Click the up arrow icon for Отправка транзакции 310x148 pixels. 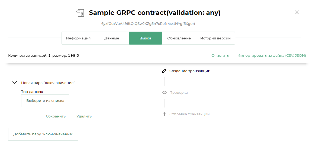(164, 114)
